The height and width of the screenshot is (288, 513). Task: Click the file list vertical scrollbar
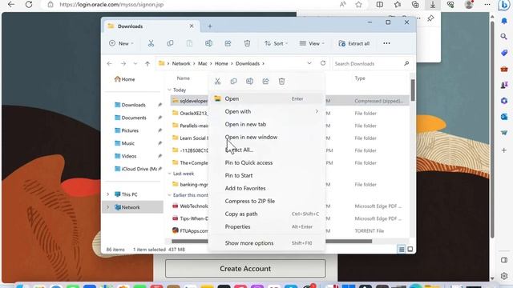(413, 90)
